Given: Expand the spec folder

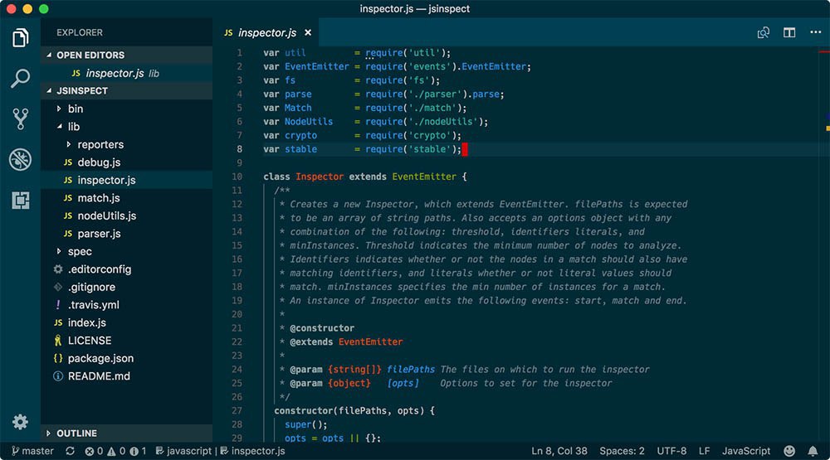Looking at the screenshot, I should pyautogui.click(x=79, y=251).
